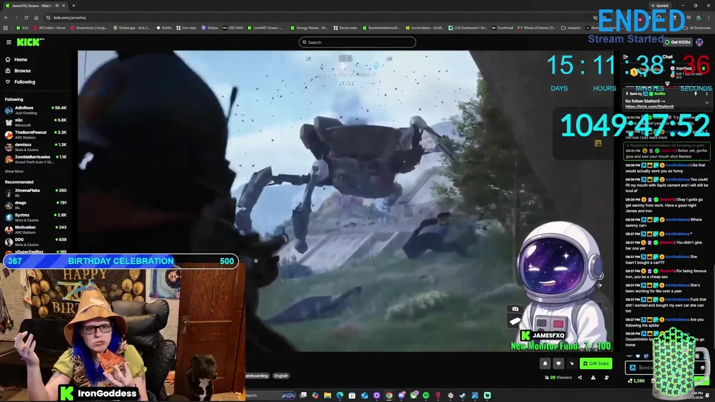
Task: Open the Fourthwall bookmark
Action: pyautogui.click(x=502, y=27)
